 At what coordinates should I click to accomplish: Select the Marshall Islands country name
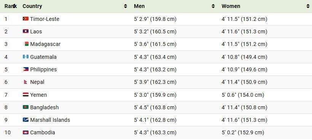[50, 120]
